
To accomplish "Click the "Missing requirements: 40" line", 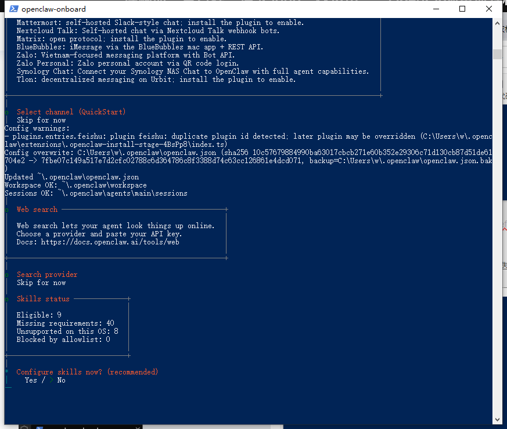I will [x=65, y=323].
